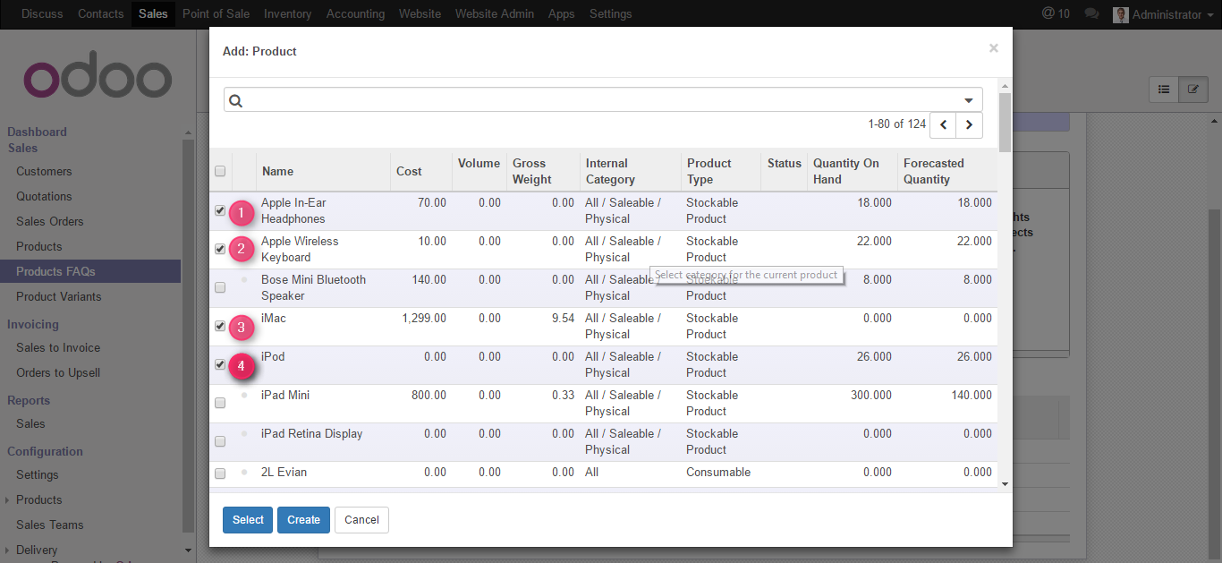The image size is (1222, 563).
Task: Open the @ mentions inbox counter
Action: coord(1056,14)
